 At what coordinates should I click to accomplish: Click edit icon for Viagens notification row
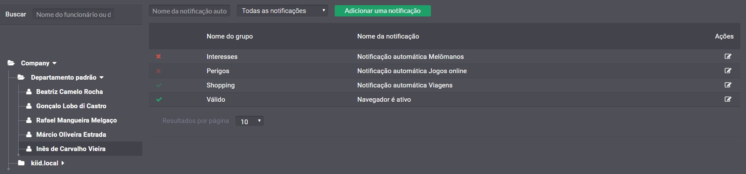pos(728,85)
